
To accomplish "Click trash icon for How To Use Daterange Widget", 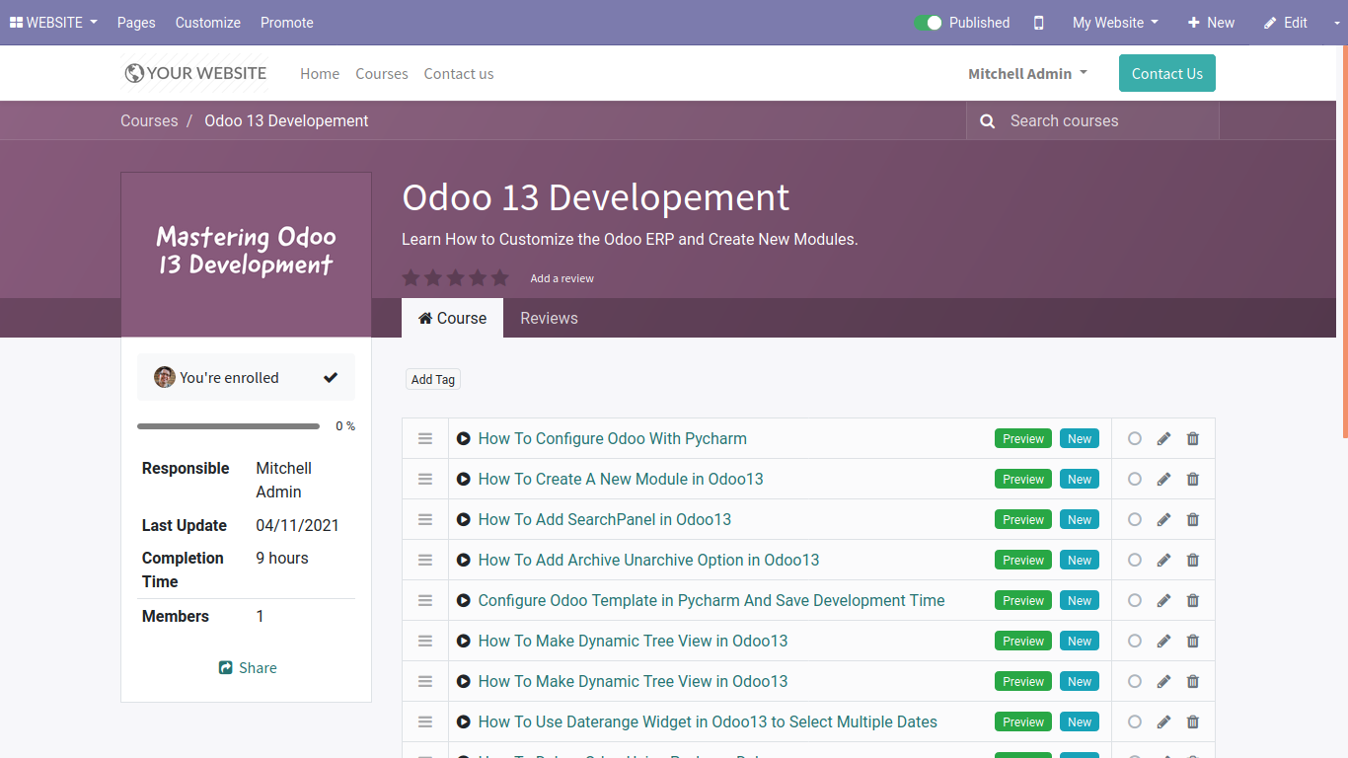I will (x=1193, y=722).
